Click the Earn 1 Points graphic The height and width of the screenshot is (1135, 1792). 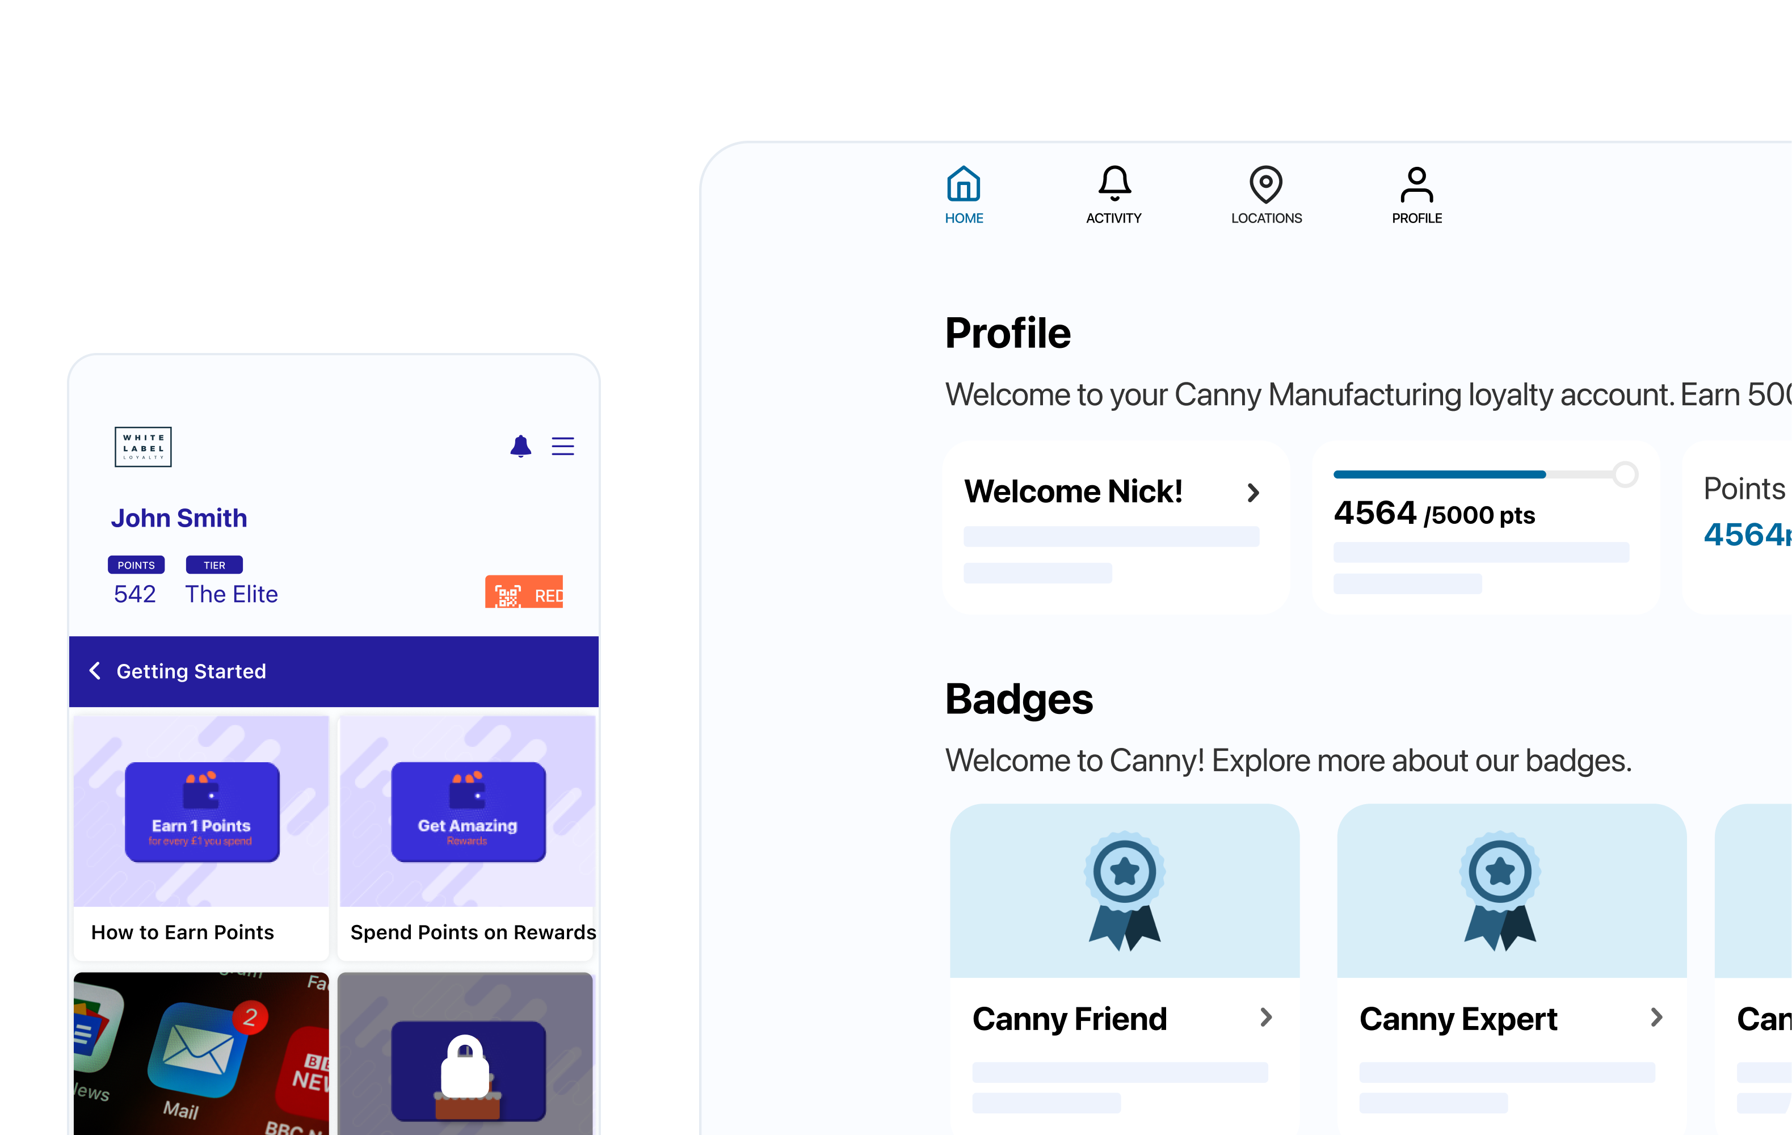[x=201, y=812]
